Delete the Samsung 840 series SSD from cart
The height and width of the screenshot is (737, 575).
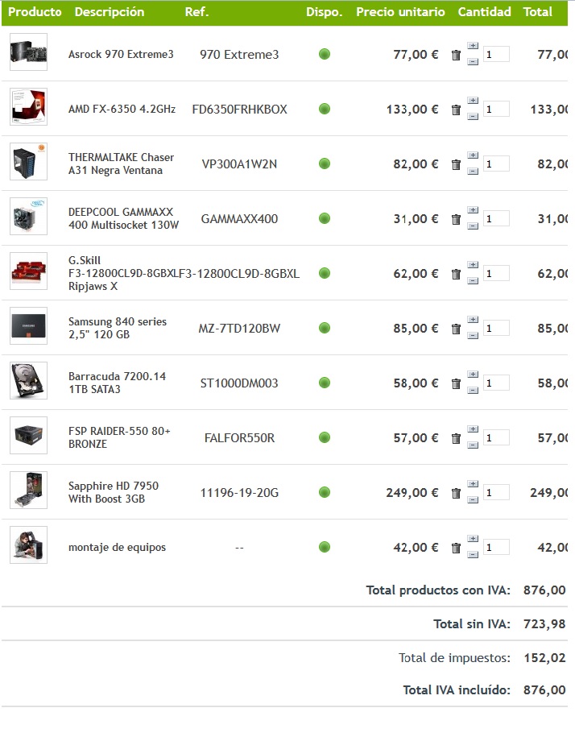(456, 329)
